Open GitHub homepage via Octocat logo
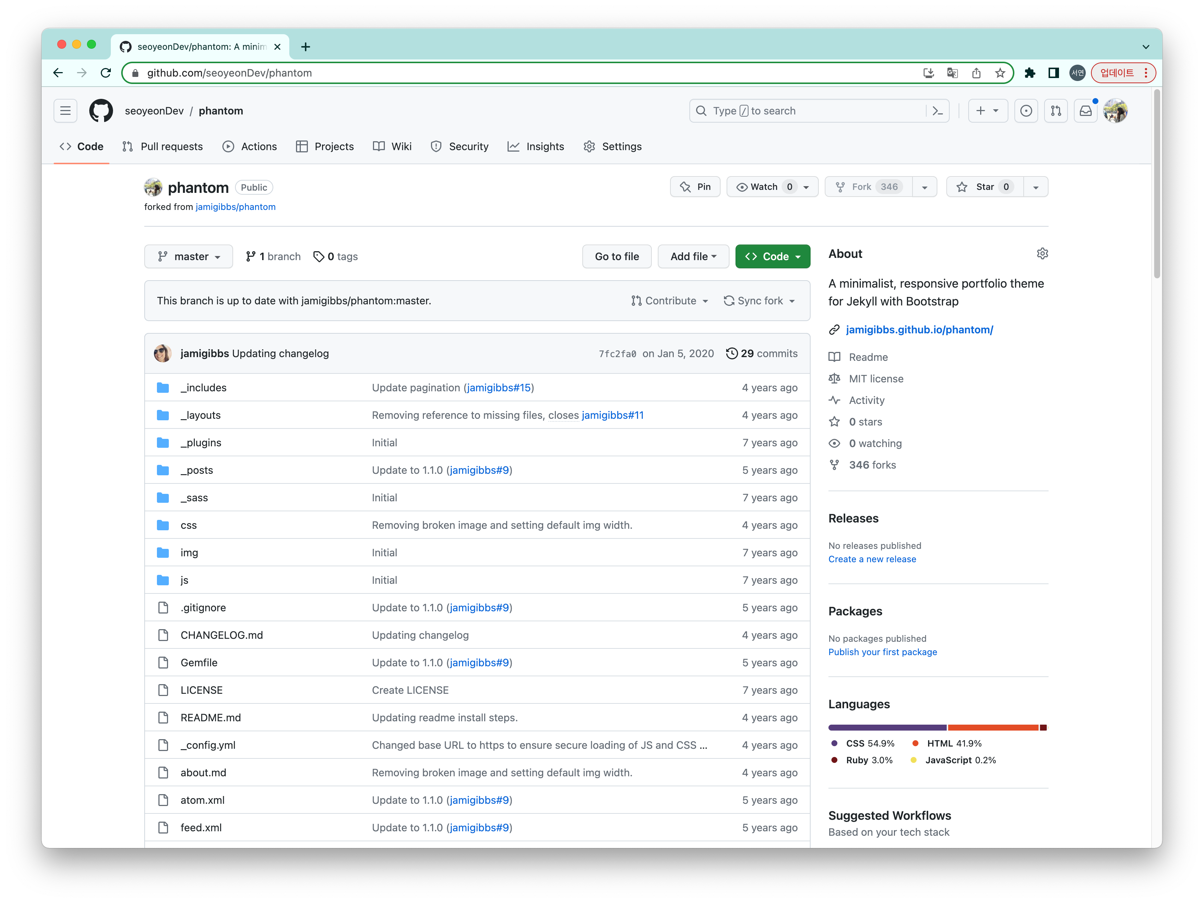 [101, 110]
